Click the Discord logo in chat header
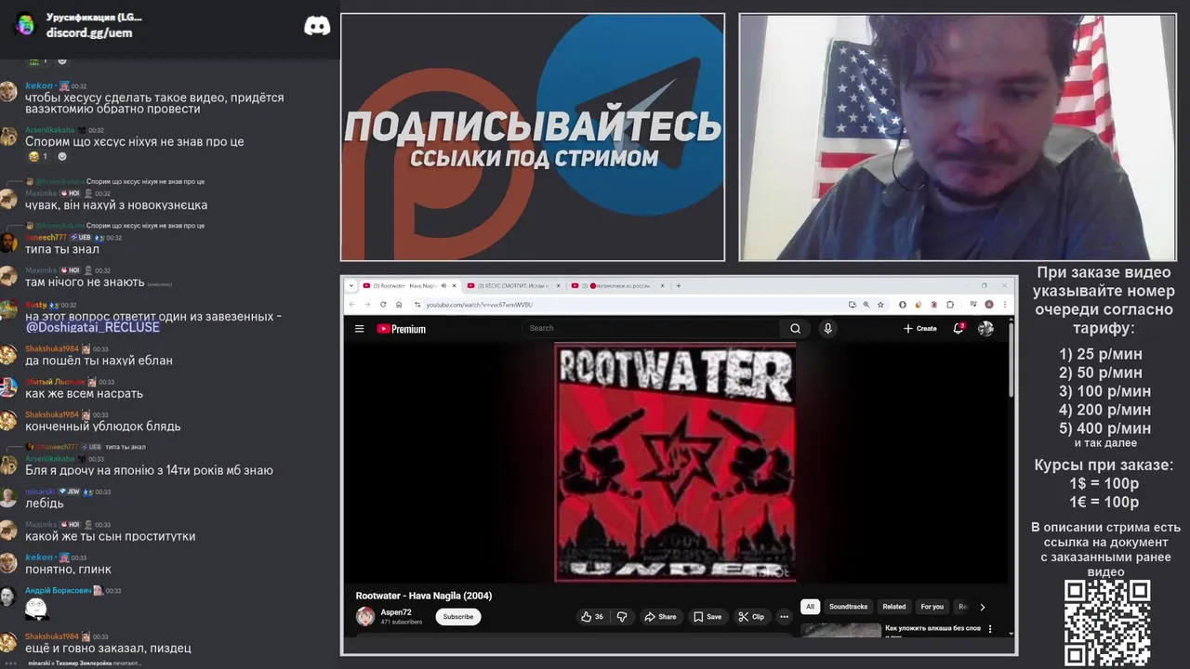 pos(317,25)
